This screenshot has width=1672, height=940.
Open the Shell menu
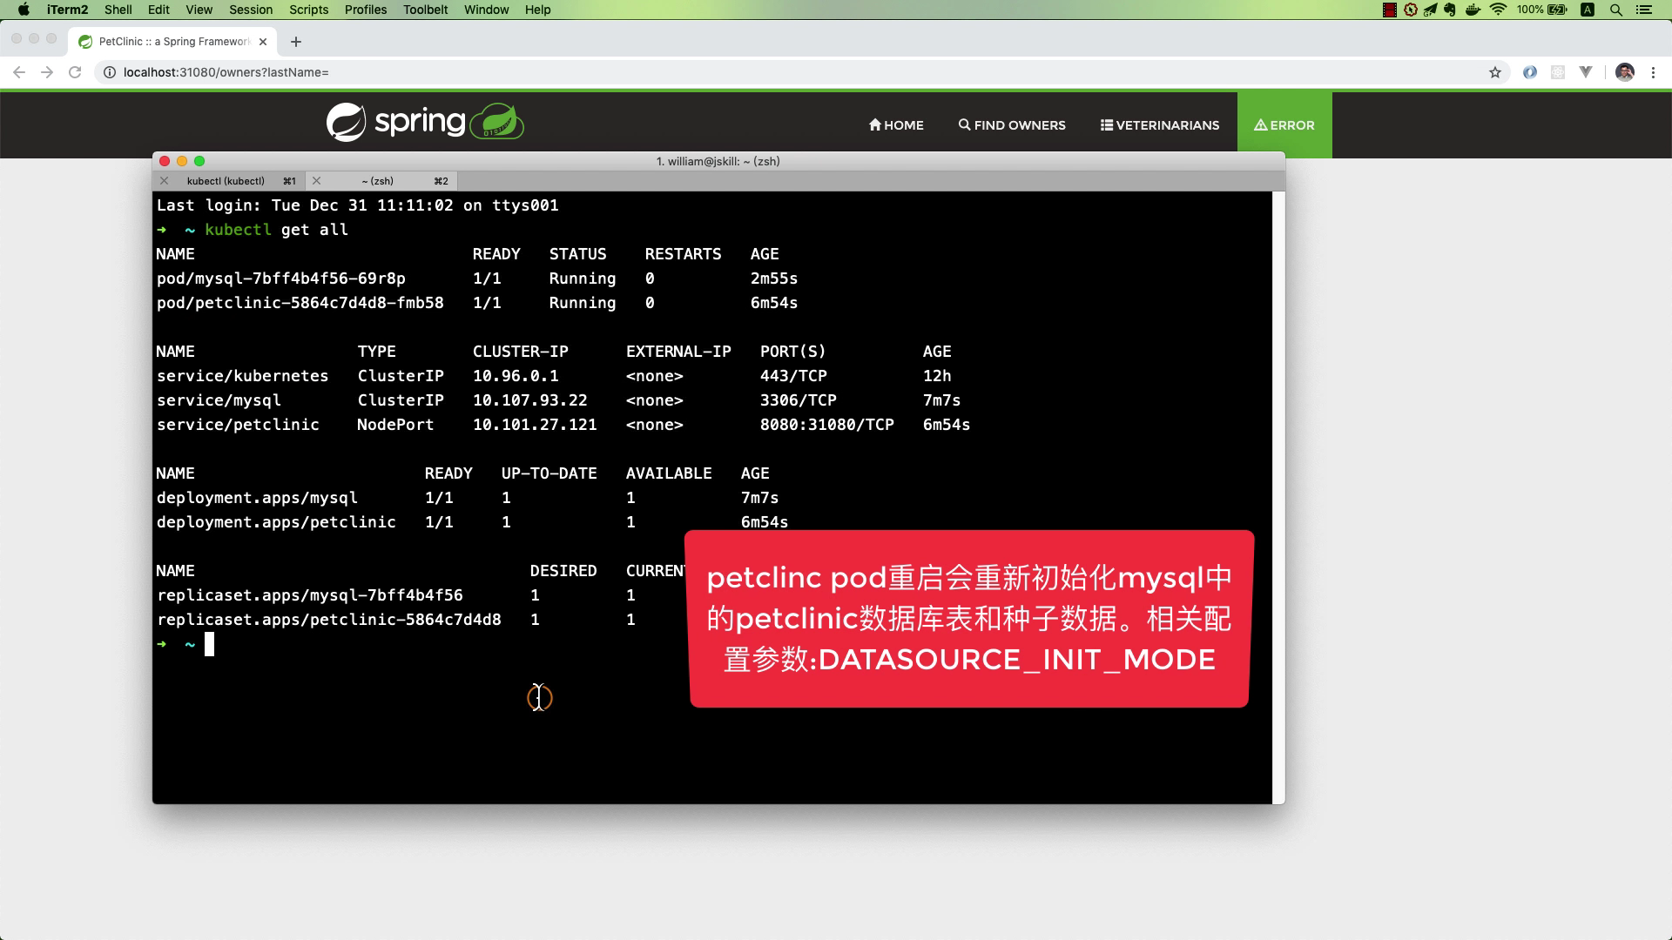coord(118,10)
